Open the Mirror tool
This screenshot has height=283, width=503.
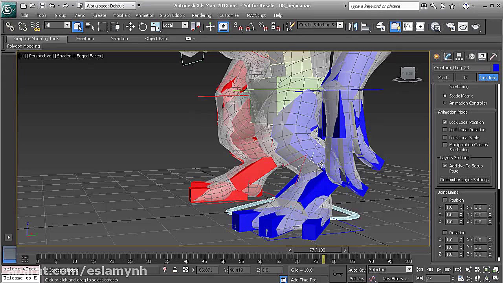coord(352,27)
